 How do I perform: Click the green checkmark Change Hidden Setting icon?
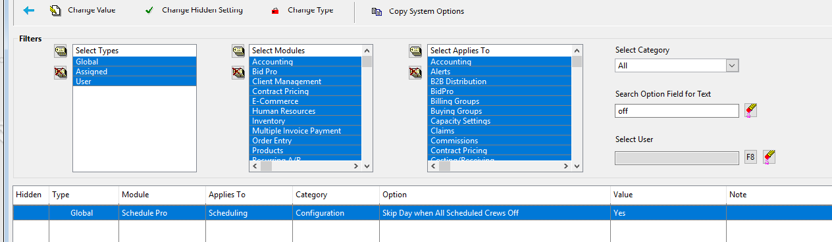tap(149, 11)
